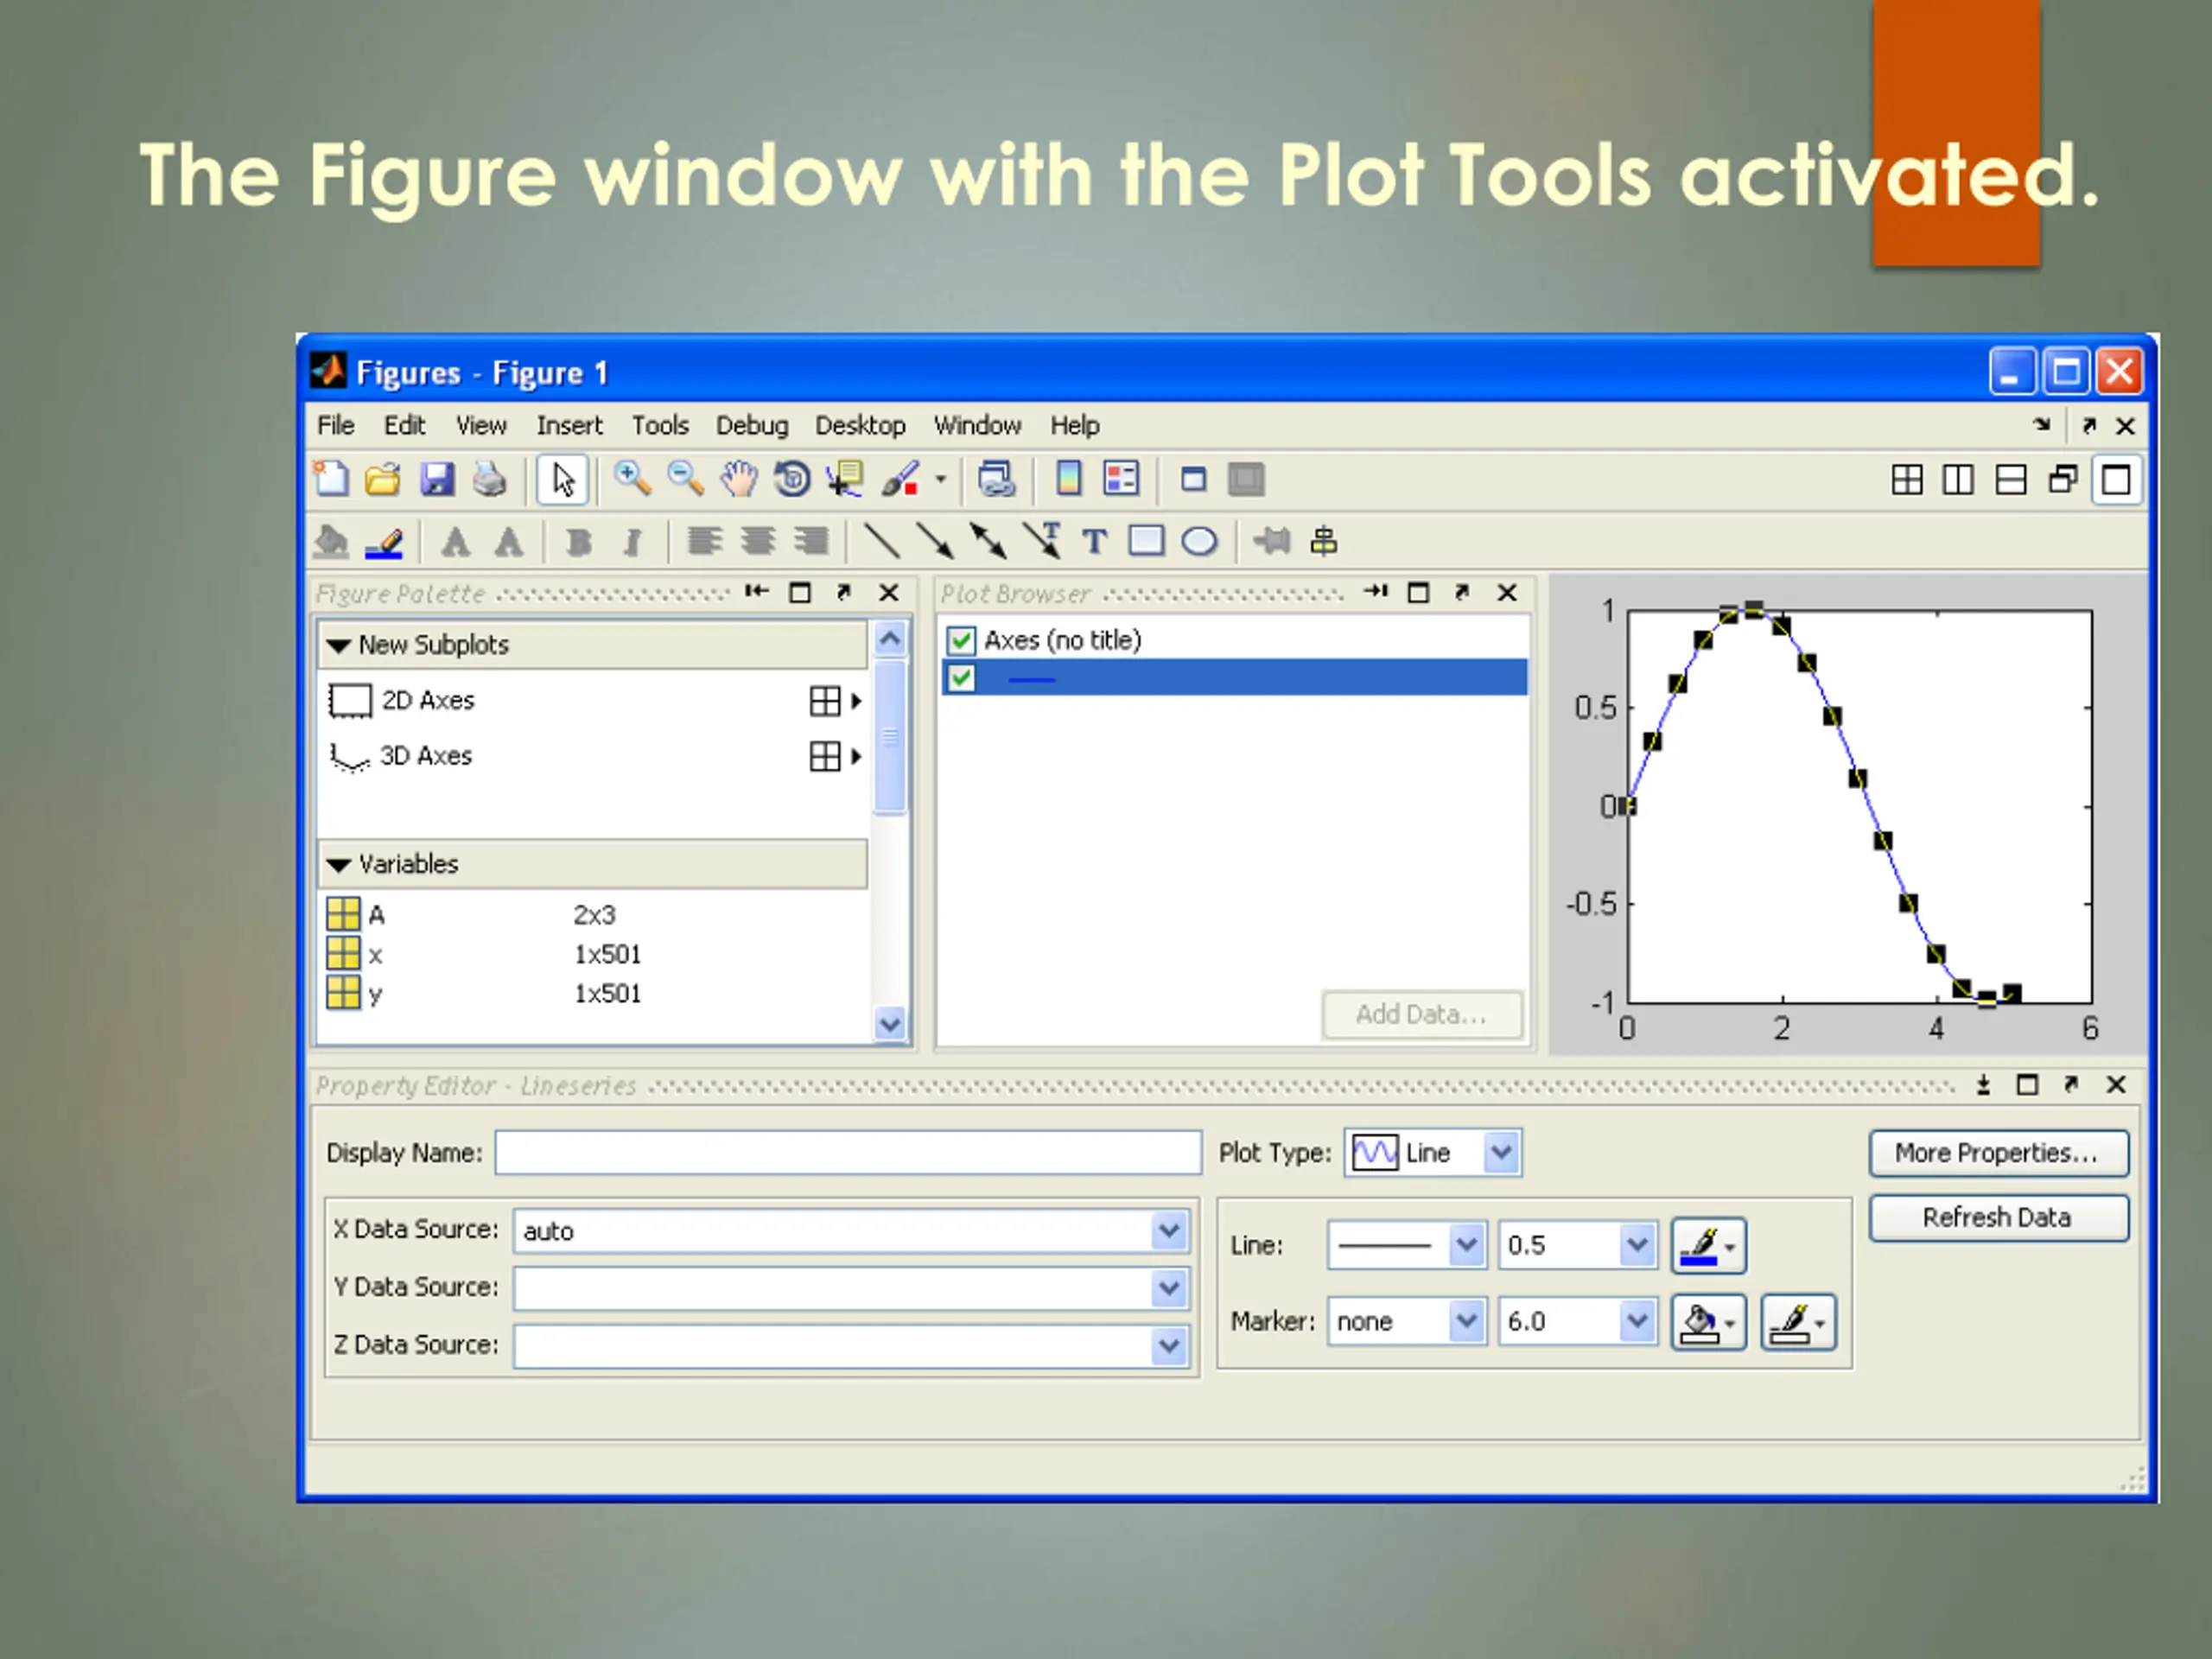
Task: Toggle the Axes (no title) checkbox
Action: tap(961, 640)
